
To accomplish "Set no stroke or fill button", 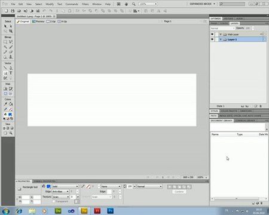I will (8, 119).
